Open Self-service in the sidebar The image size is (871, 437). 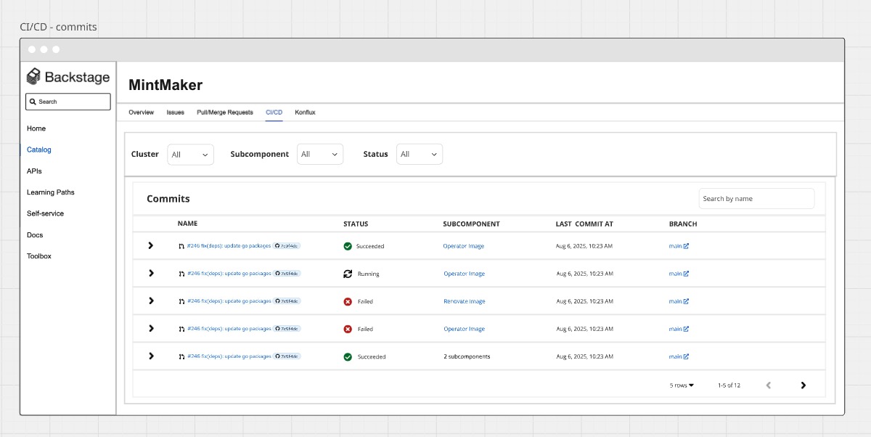click(45, 213)
